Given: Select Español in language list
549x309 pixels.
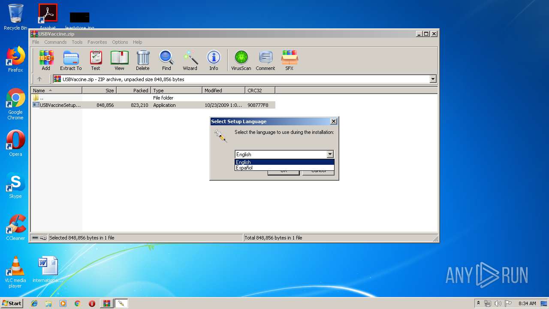Looking at the screenshot, I should [x=284, y=168].
